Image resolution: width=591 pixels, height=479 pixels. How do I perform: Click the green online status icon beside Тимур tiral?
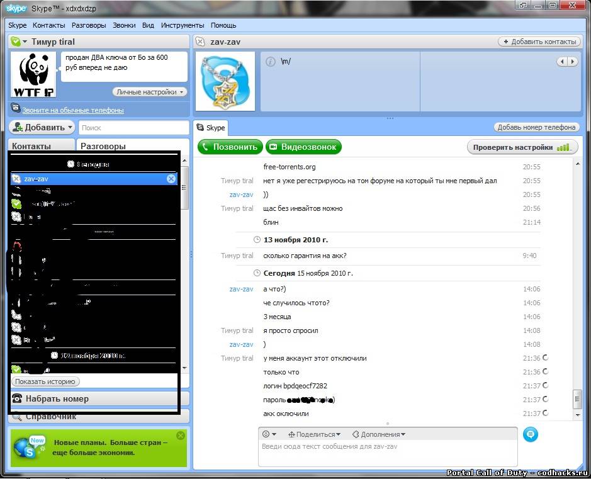pyautogui.click(x=16, y=42)
